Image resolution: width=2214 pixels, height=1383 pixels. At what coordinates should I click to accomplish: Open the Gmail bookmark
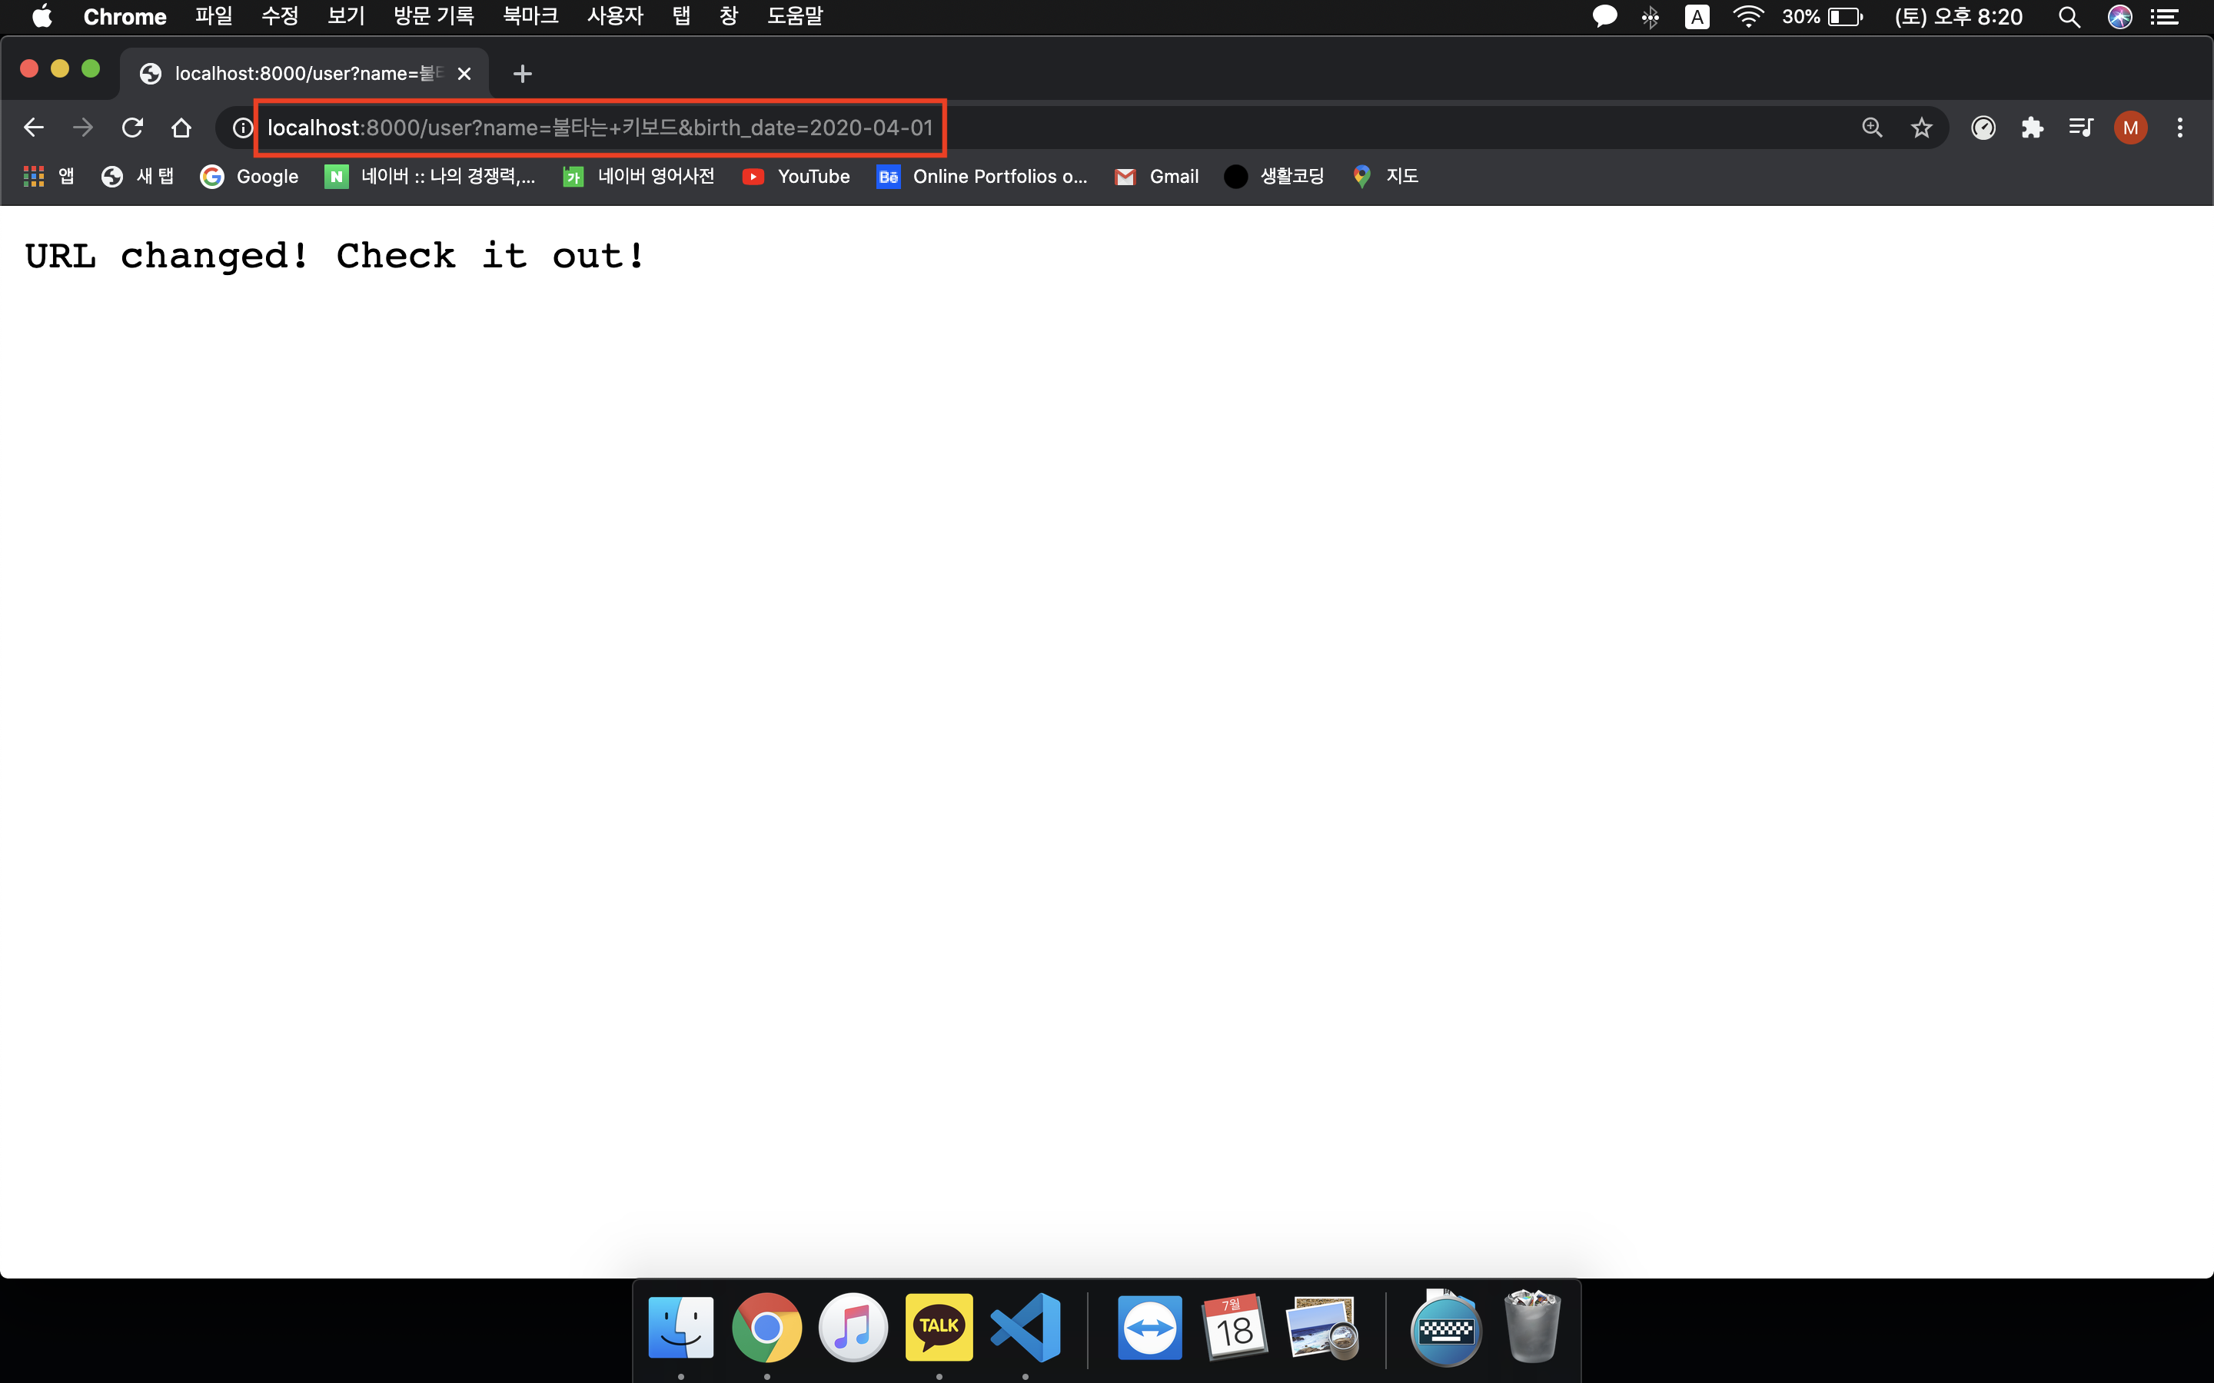[1156, 177]
